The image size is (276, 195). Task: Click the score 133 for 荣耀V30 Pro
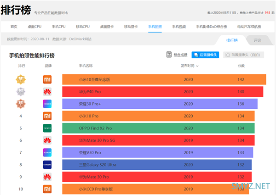pos(241,152)
